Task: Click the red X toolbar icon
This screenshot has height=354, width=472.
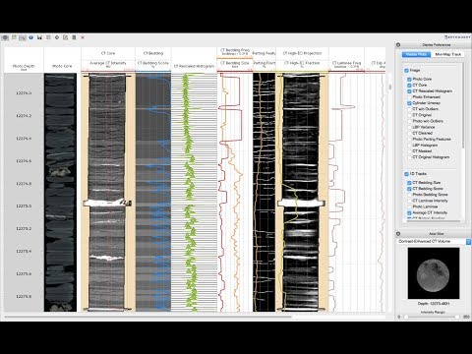Action: point(83,37)
